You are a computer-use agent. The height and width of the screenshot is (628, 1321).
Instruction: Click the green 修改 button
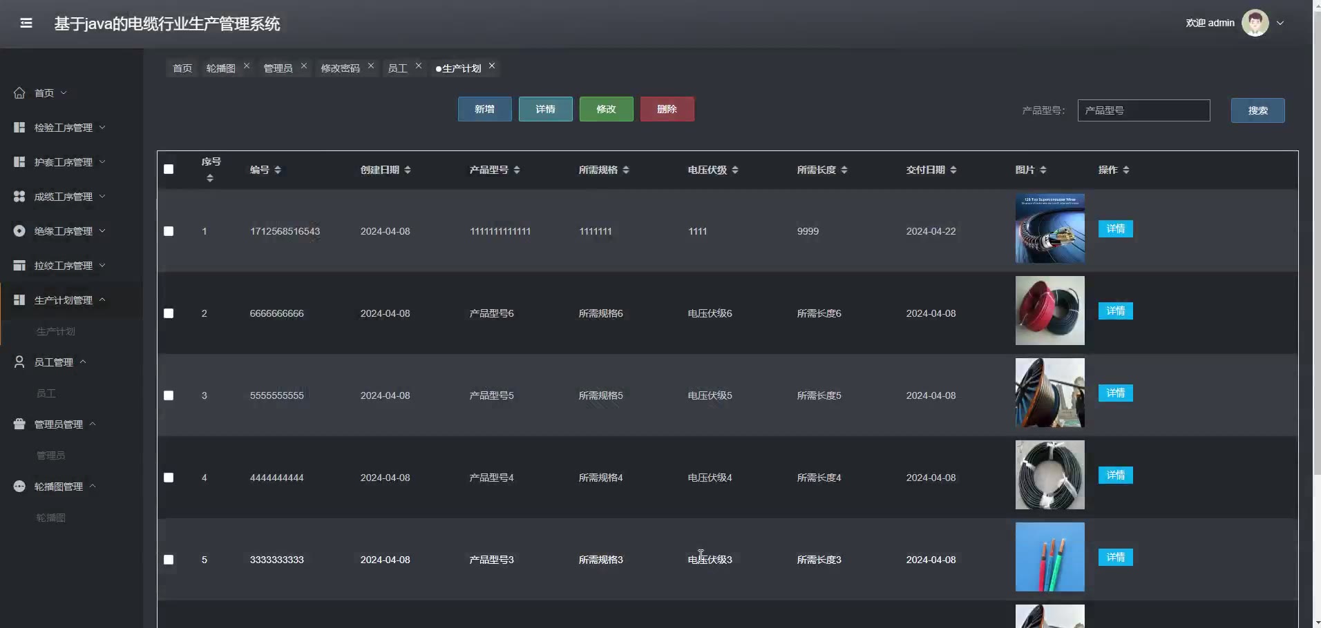click(607, 109)
